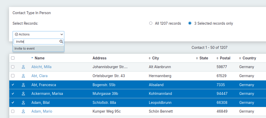
Task: Click contact icon beside Abicht, Milla
Action: [x=23, y=67]
